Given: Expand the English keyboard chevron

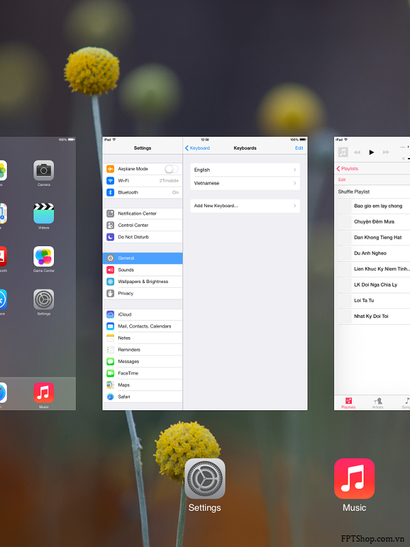Looking at the screenshot, I should click(x=295, y=170).
